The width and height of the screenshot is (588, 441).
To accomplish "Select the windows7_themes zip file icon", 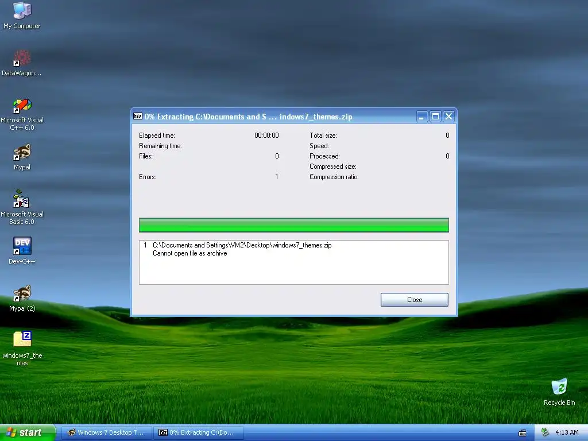I will 22,348.
